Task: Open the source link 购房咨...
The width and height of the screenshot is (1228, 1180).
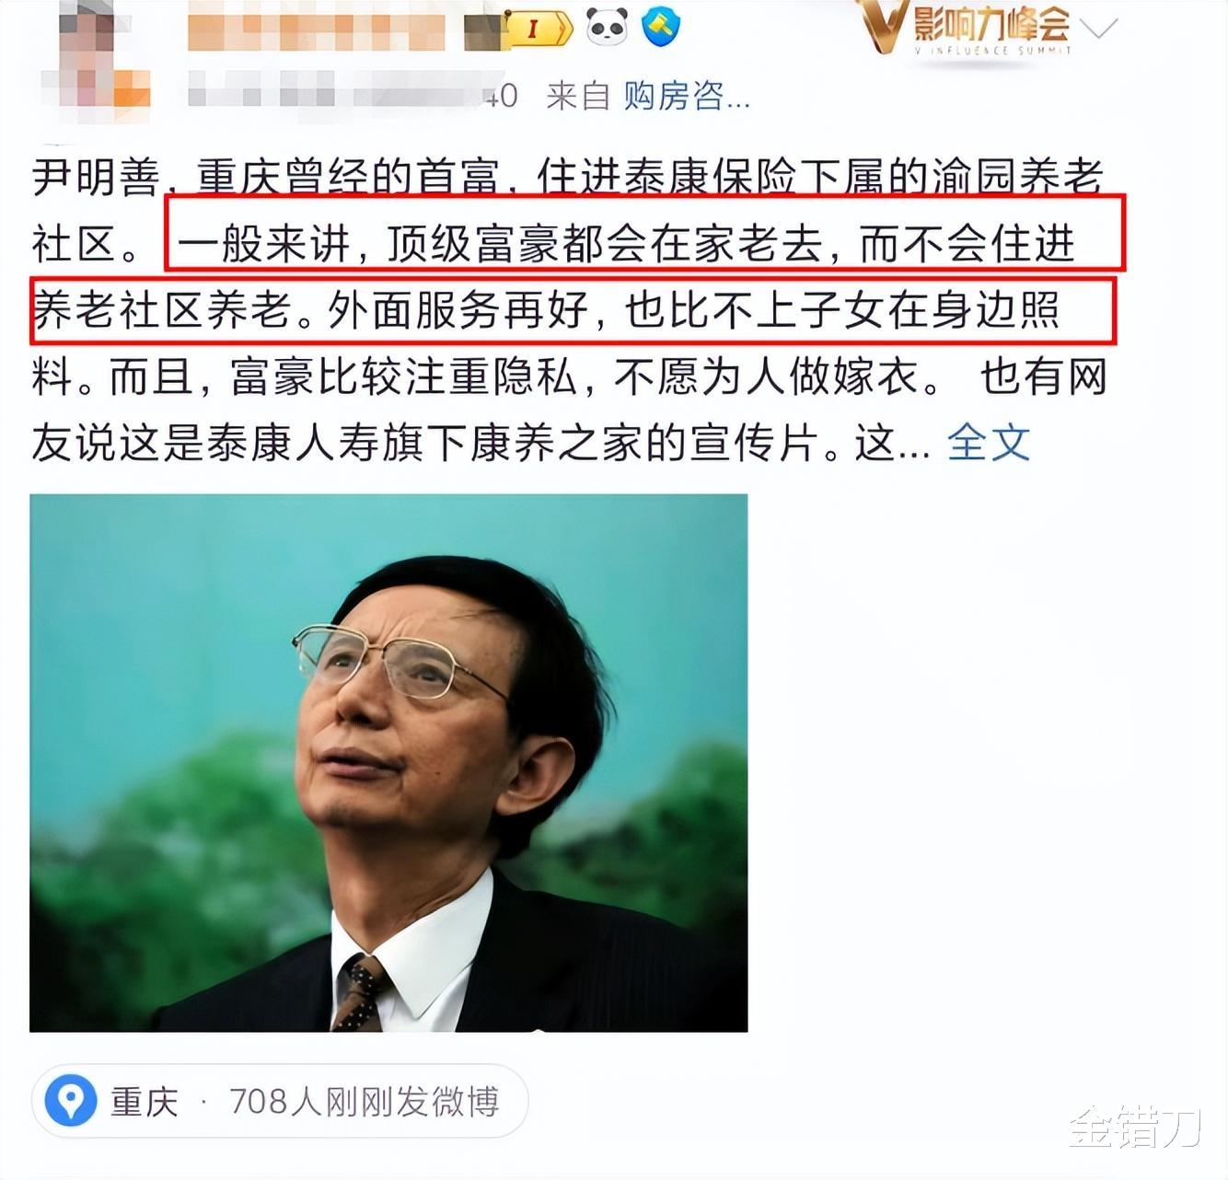Action: click(687, 96)
